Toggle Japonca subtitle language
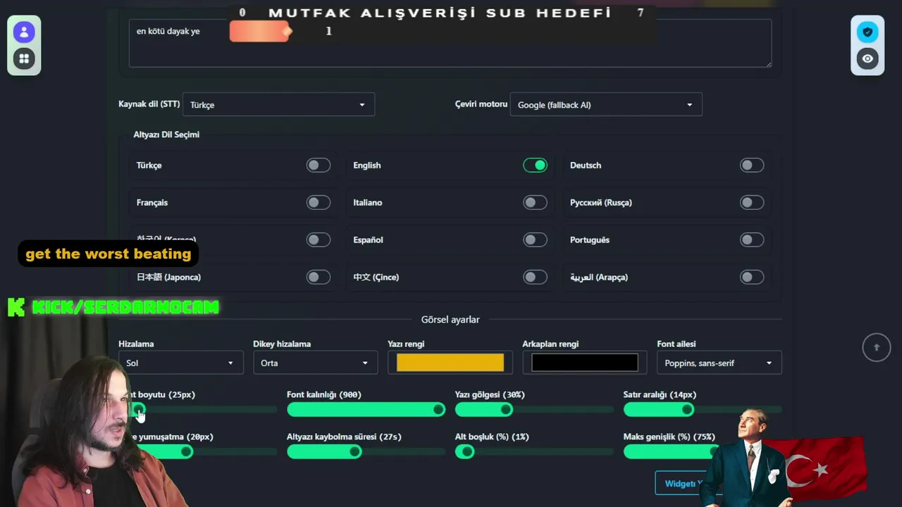The image size is (902, 507). [x=319, y=277]
